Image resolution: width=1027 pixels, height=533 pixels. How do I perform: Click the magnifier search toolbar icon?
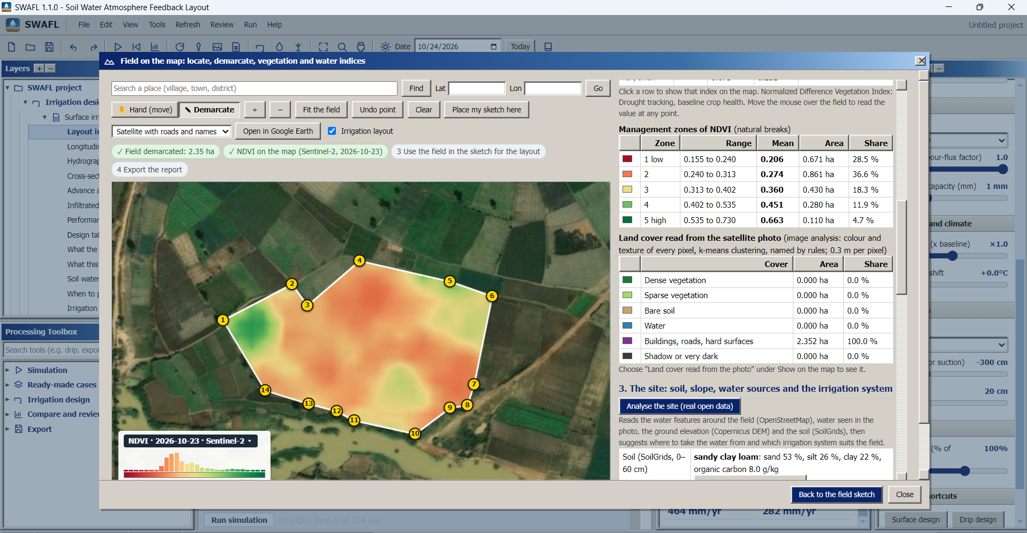pyautogui.click(x=342, y=47)
